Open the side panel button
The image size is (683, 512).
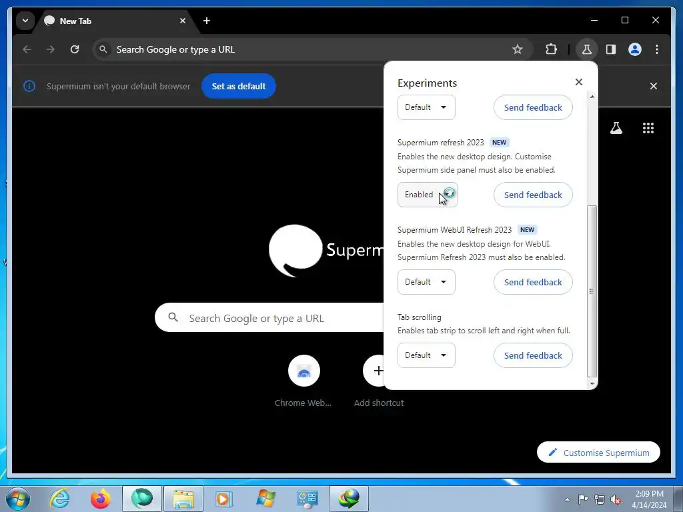[611, 49]
